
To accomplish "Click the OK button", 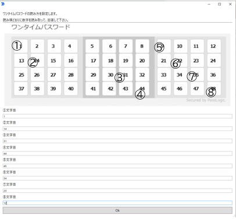I will coord(117,210).
